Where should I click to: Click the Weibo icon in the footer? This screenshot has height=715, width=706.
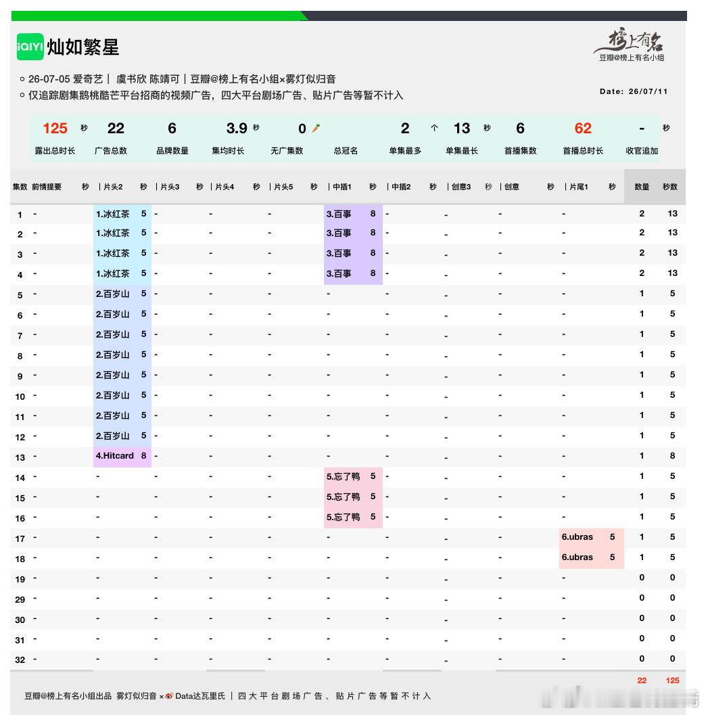point(169,696)
